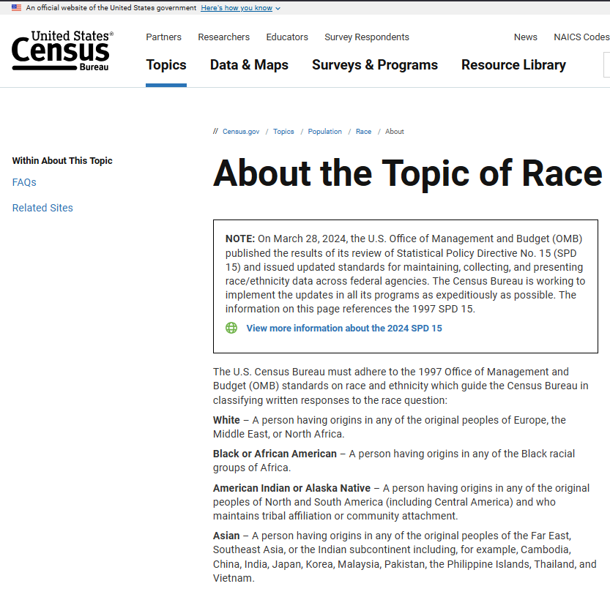Click About in the breadcrumb
The width and height of the screenshot is (610, 589).
click(x=395, y=132)
